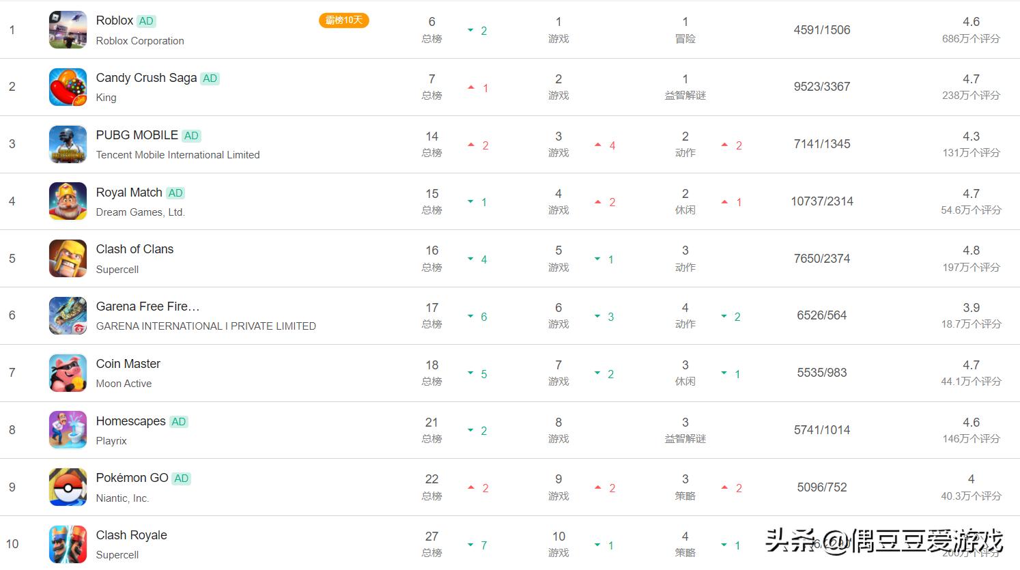The height and width of the screenshot is (570, 1020).
Task: Open the Royal Match title link
Action: 129,193
